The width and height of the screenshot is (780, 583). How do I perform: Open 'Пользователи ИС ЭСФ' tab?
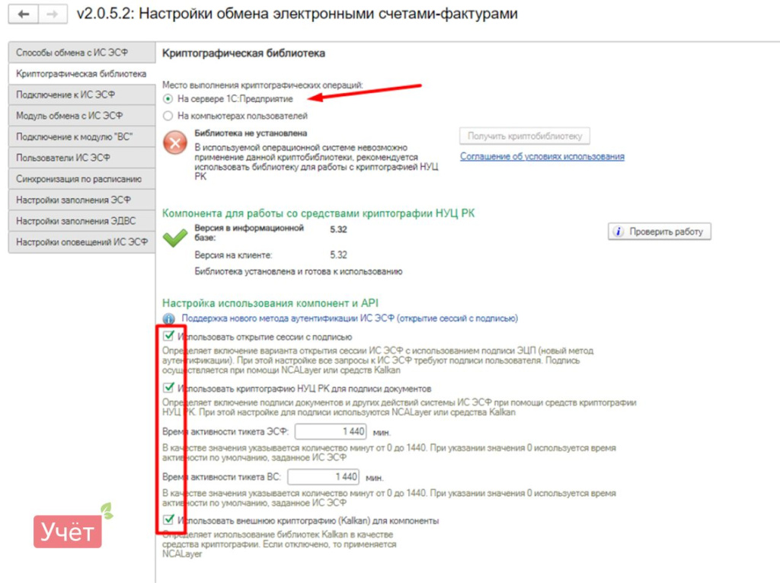pos(82,158)
